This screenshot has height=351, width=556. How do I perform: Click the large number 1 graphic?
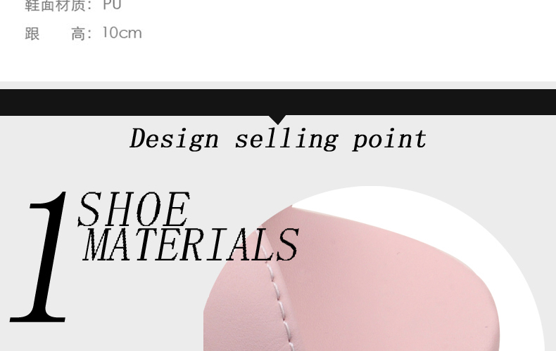(x=39, y=257)
